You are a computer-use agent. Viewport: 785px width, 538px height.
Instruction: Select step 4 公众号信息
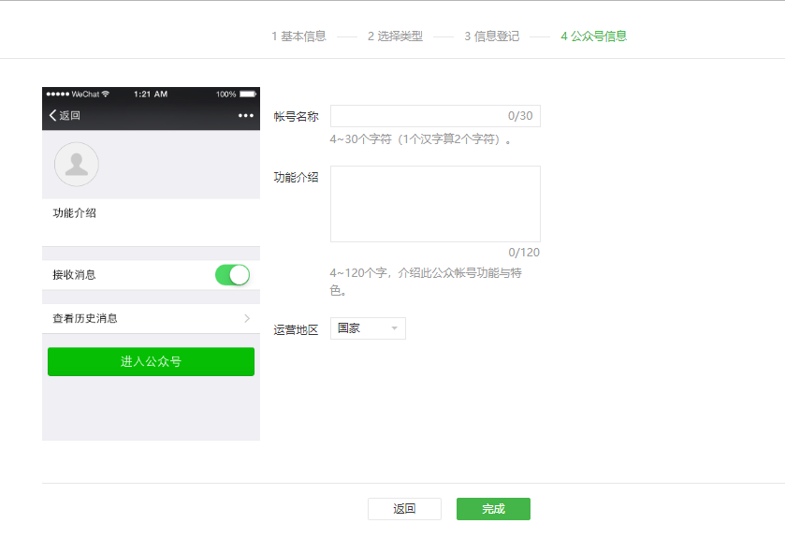coord(594,36)
